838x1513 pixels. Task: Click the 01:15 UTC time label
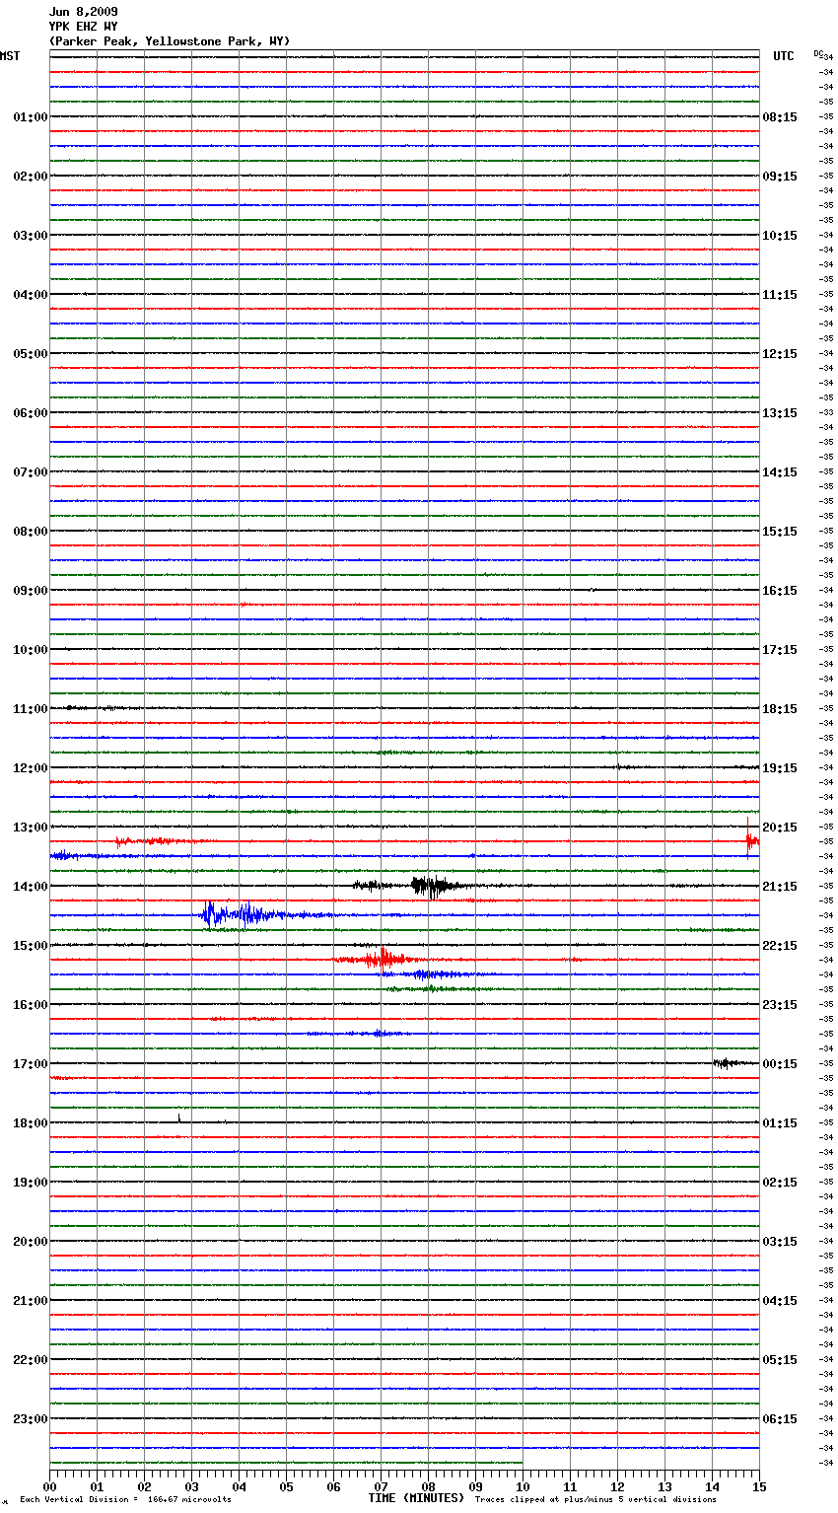[780, 1123]
